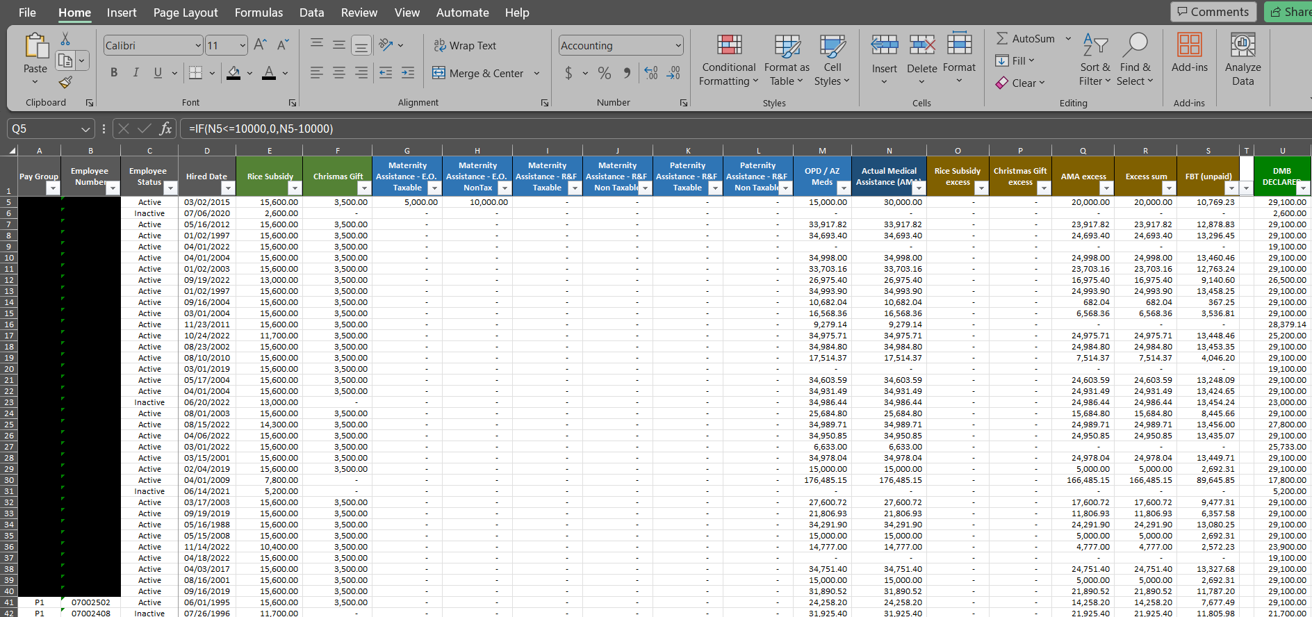Toggle Wrap Text for cells

[x=465, y=46]
